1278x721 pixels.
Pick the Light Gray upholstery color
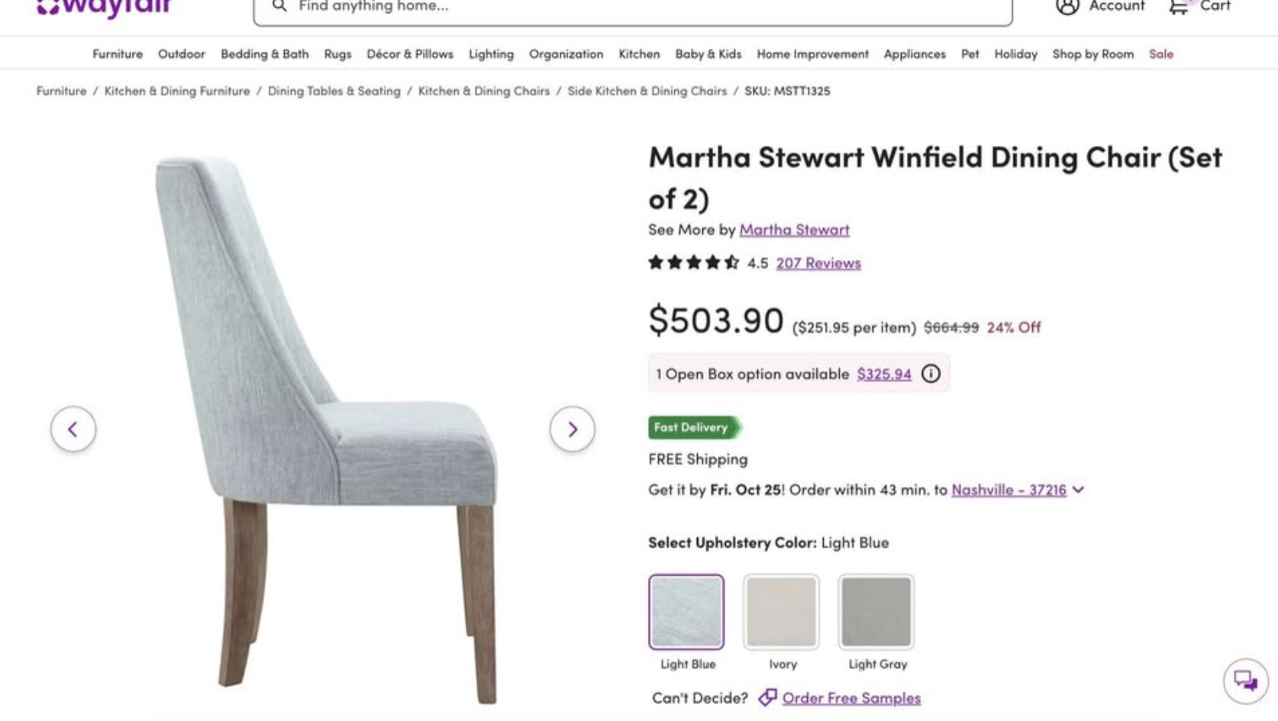876,612
